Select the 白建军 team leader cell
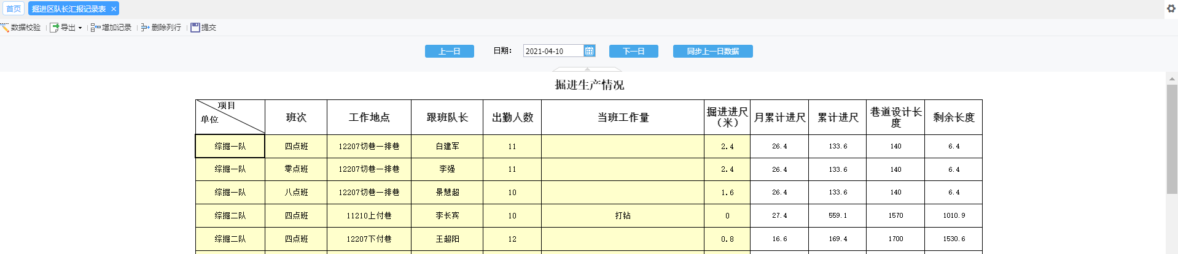The height and width of the screenshot is (254, 1178). point(447,147)
